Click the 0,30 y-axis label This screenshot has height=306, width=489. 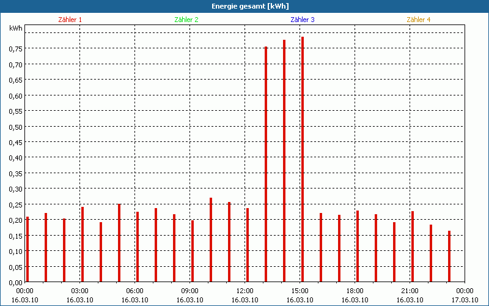16,189
